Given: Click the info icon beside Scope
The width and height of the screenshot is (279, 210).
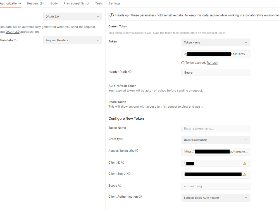Looking at the screenshot, I should click(120, 185).
